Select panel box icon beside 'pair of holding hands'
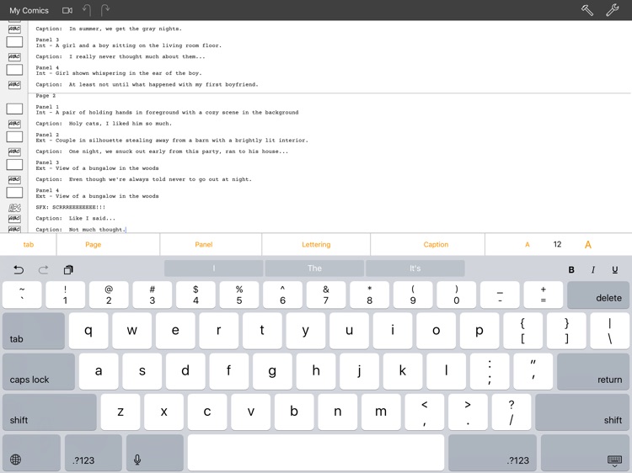Viewport: 632px width, 473px height. tap(14, 109)
